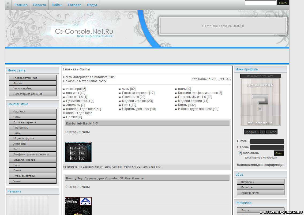This screenshot has height=215, width=304.
Task: Click the folder icon beside патчи category
Action: coord(176,89)
